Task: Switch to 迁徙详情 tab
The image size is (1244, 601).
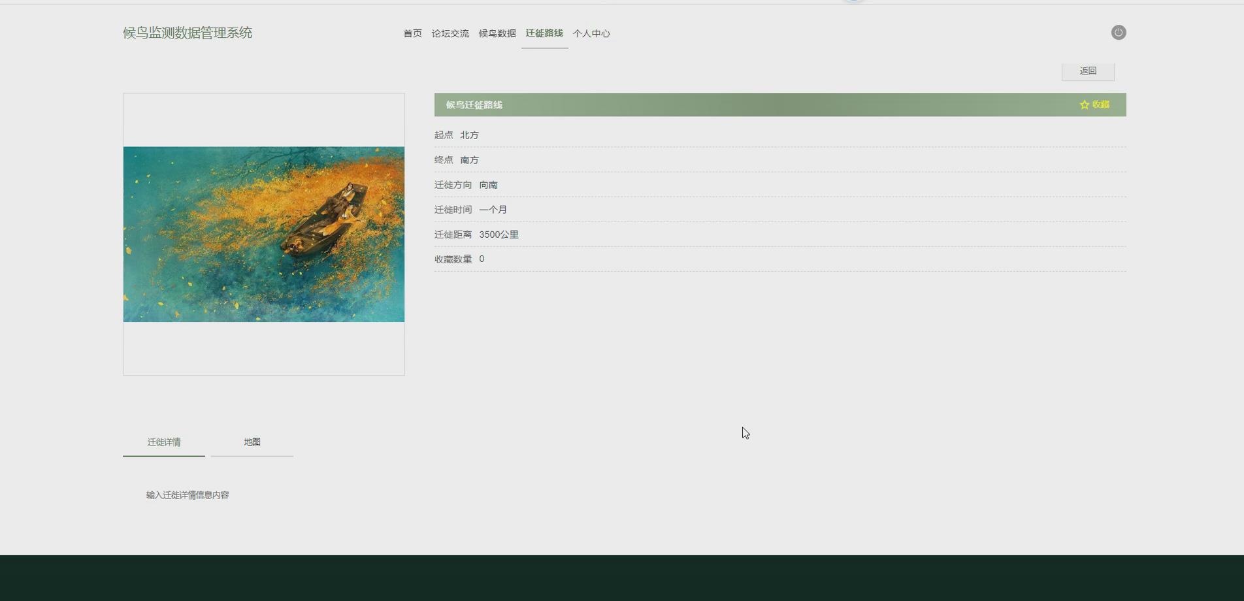Action: (x=164, y=442)
